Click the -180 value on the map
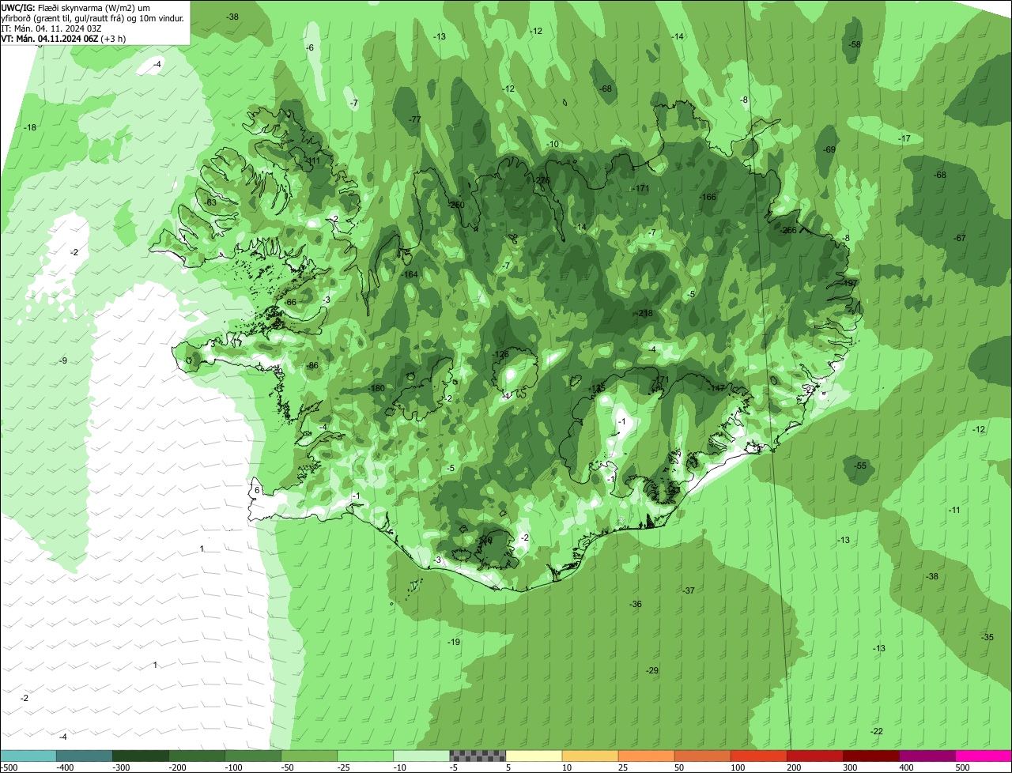1012x773 pixels. 376,389
